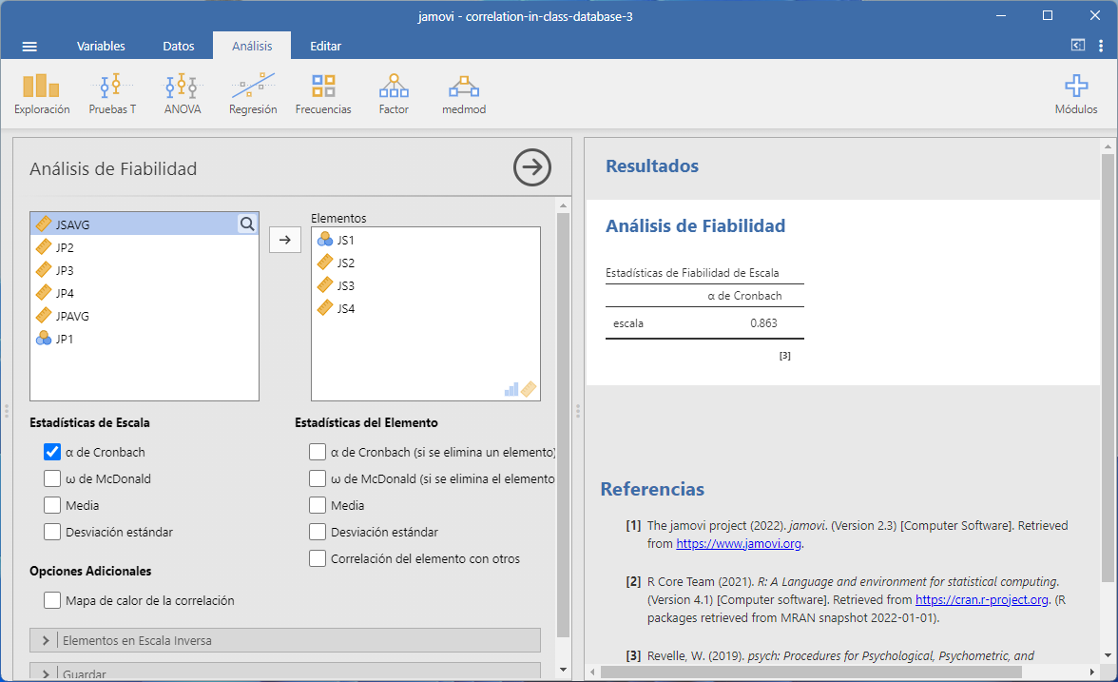Open the hamburger main menu

pos(29,47)
